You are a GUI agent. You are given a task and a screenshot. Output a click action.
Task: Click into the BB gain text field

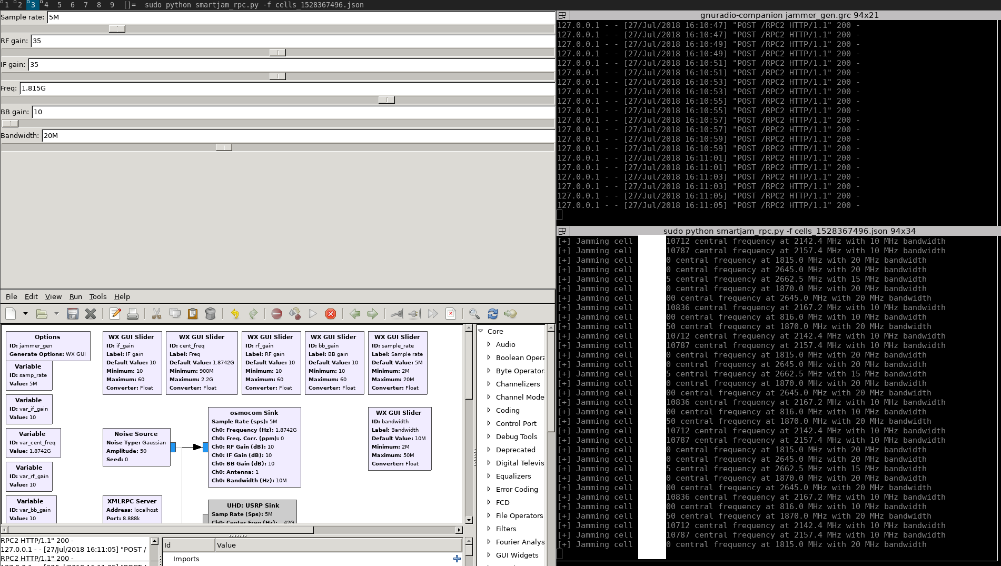[x=293, y=112]
